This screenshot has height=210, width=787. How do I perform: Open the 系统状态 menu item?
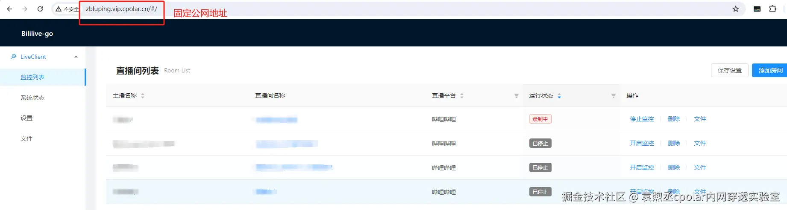point(43,98)
